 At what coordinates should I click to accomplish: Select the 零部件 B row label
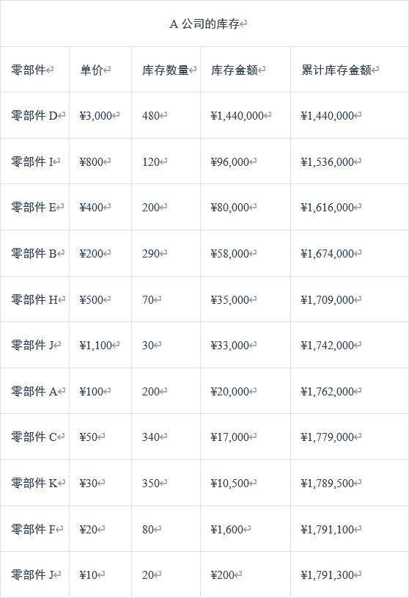tap(34, 253)
